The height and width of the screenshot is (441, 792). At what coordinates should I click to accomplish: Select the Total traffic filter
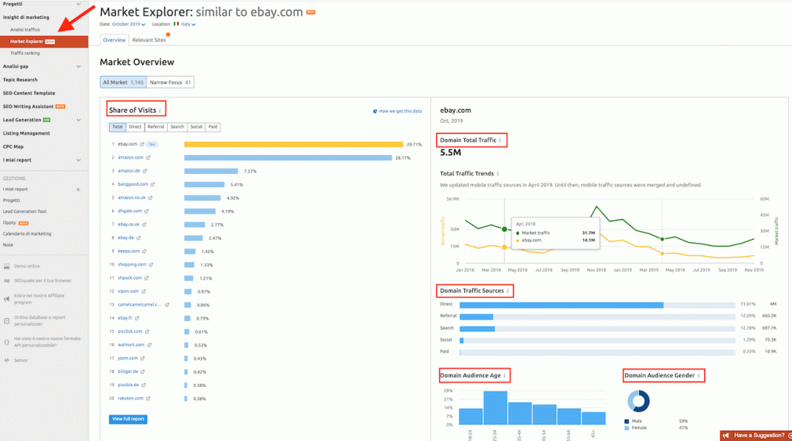click(117, 127)
